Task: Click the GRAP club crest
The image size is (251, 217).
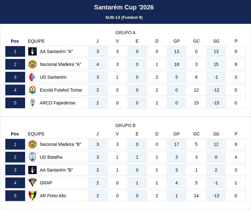Action: coord(32,183)
